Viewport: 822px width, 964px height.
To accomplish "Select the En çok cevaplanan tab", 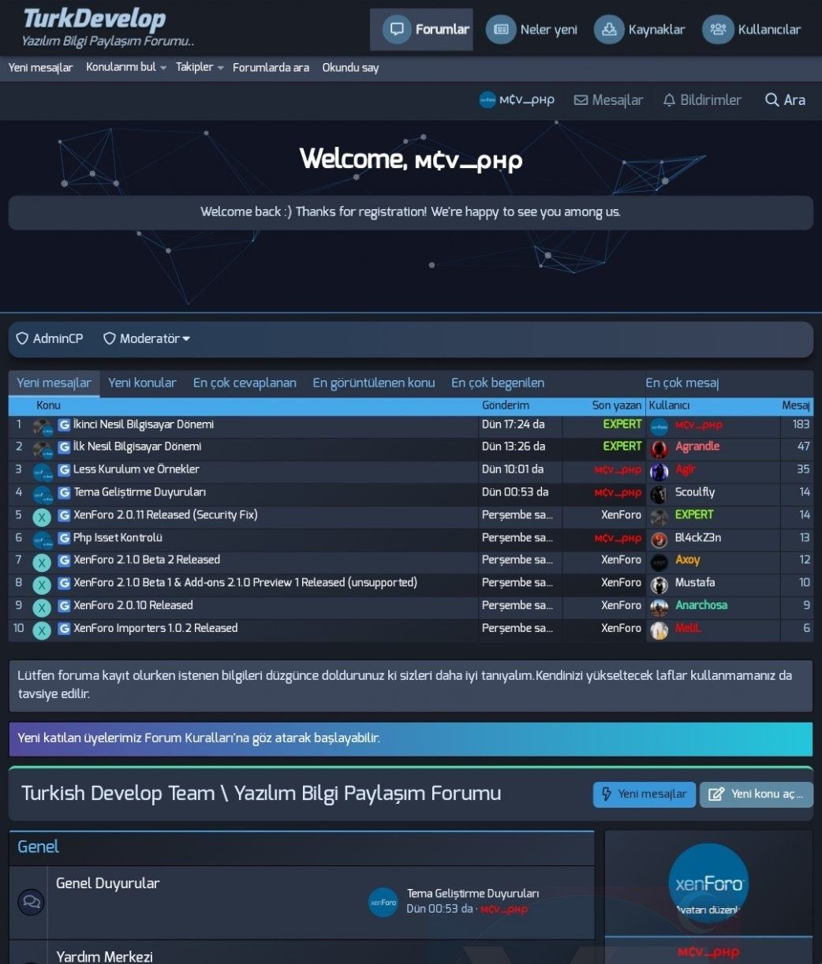I will point(245,383).
